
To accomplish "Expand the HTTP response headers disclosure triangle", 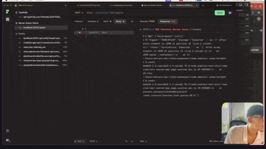I will tap(140, 29).
